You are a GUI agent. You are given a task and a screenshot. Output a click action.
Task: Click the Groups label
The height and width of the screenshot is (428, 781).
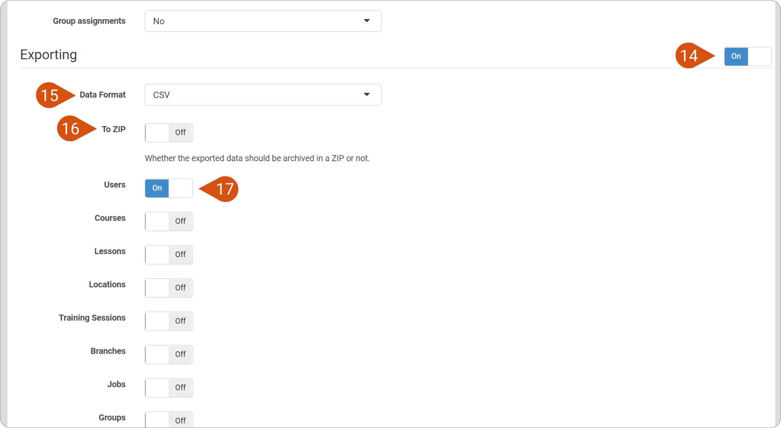pyautogui.click(x=112, y=418)
